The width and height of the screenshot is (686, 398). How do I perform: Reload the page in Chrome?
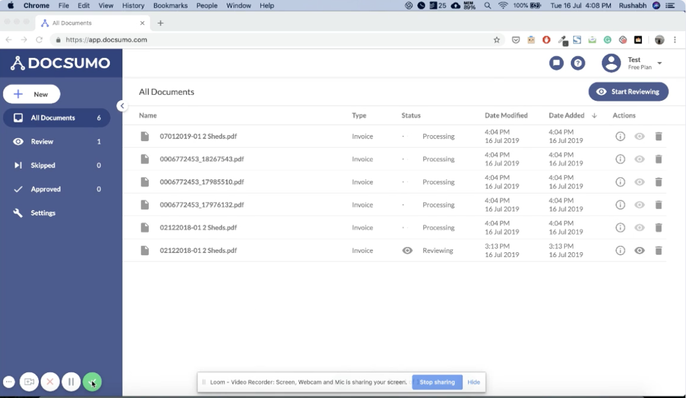(x=39, y=40)
